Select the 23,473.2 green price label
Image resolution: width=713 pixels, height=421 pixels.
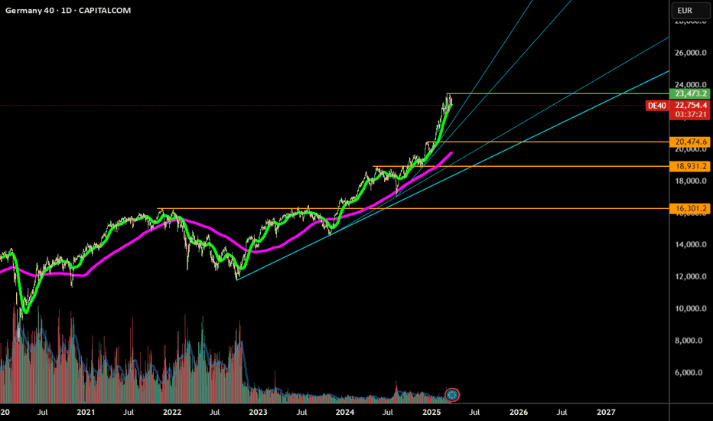(690, 93)
